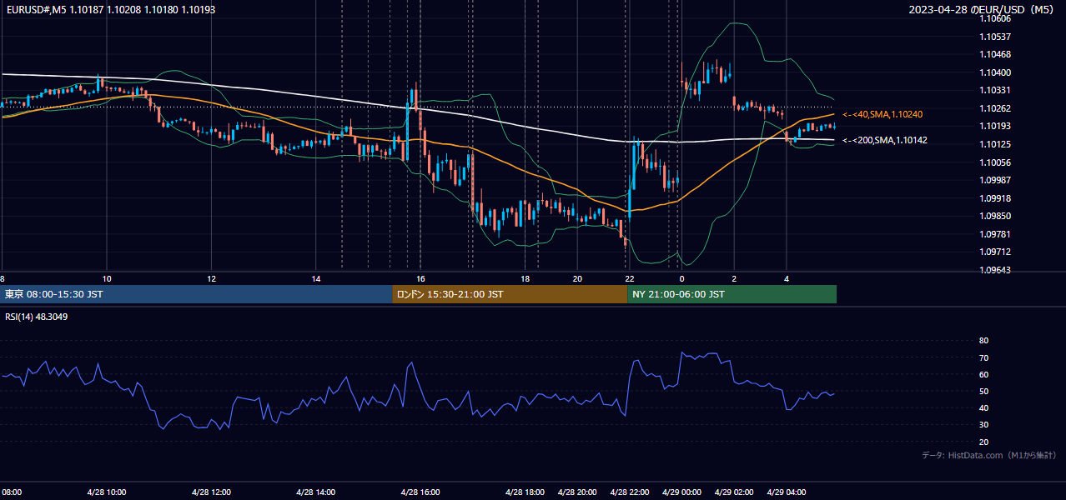The width and height of the screenshot is (1066, 500).
Task: Click bottom axis date label 4/29 00:00
Action: click(682, 492)
